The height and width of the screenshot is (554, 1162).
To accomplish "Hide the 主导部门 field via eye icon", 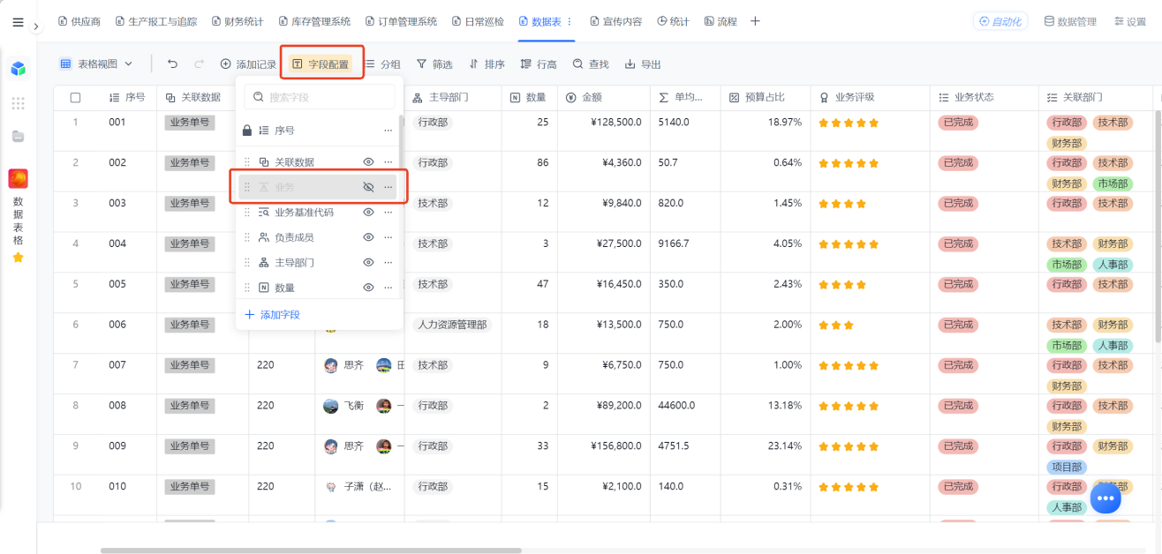I will (x=368, y=263).
